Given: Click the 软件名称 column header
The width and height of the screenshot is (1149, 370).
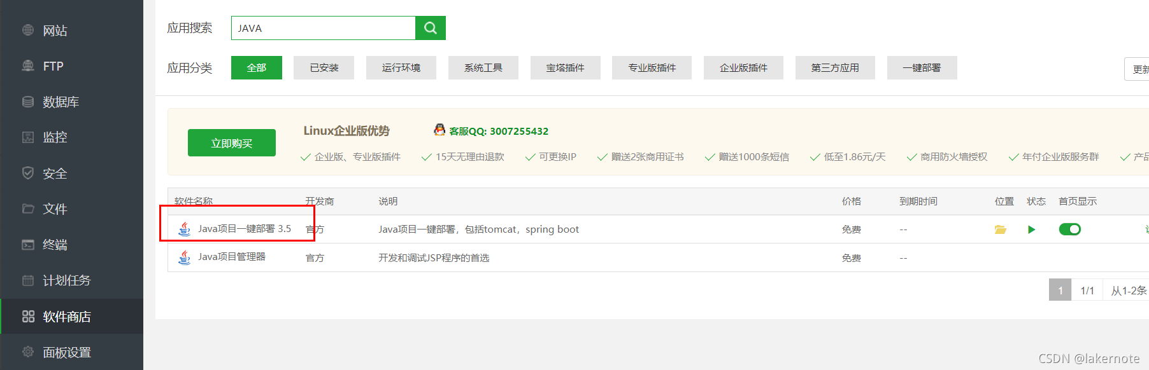Looking at the screenshot, I should [x=194, y=201].
